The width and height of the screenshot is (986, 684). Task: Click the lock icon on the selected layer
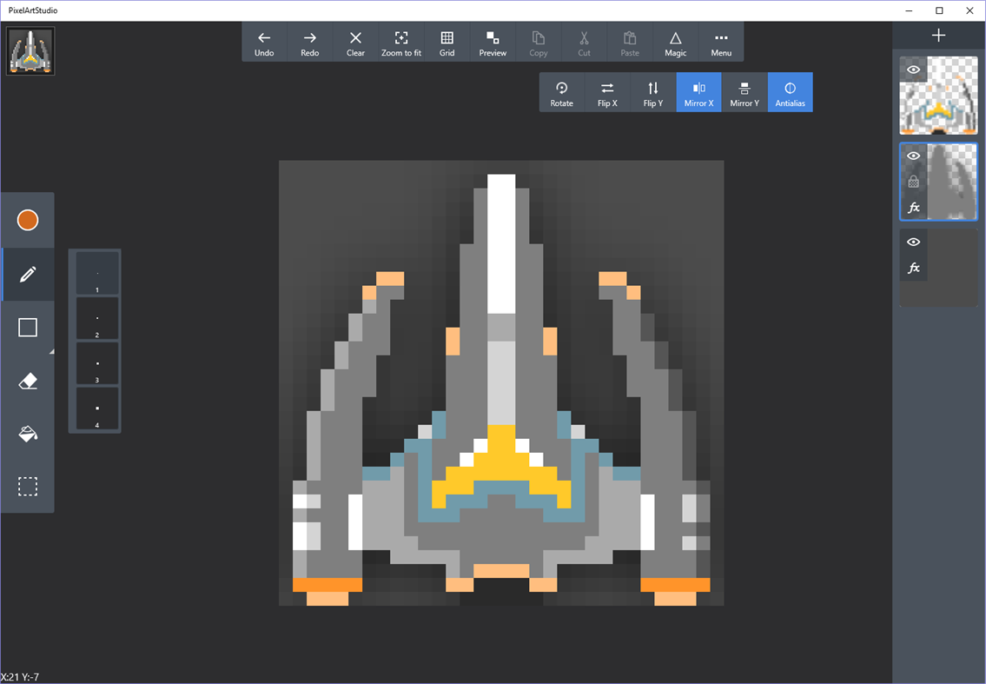(913, 181)
